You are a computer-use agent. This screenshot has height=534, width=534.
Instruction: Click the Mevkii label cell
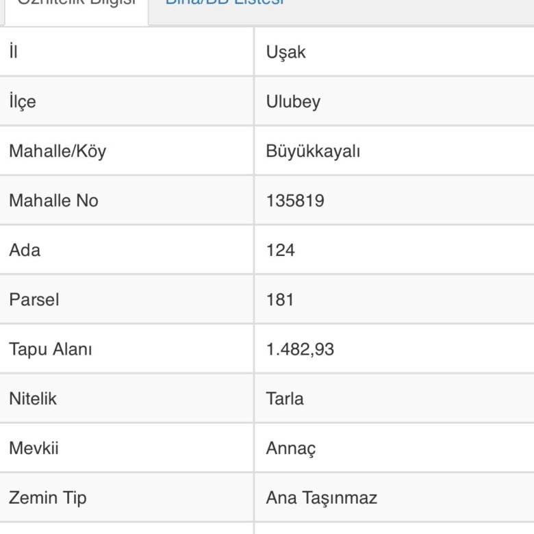click(34, 448)
